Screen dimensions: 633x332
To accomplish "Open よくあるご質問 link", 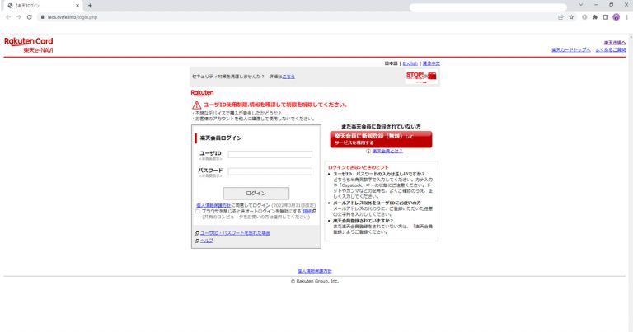I will pos(610,50).
